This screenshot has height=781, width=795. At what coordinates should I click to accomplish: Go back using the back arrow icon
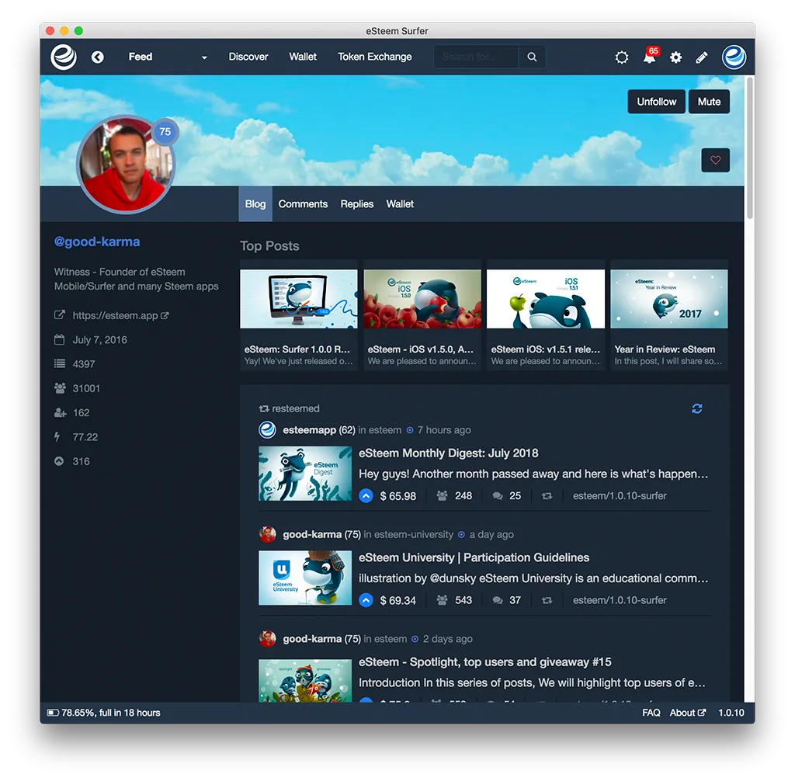[x=98, y=57]
